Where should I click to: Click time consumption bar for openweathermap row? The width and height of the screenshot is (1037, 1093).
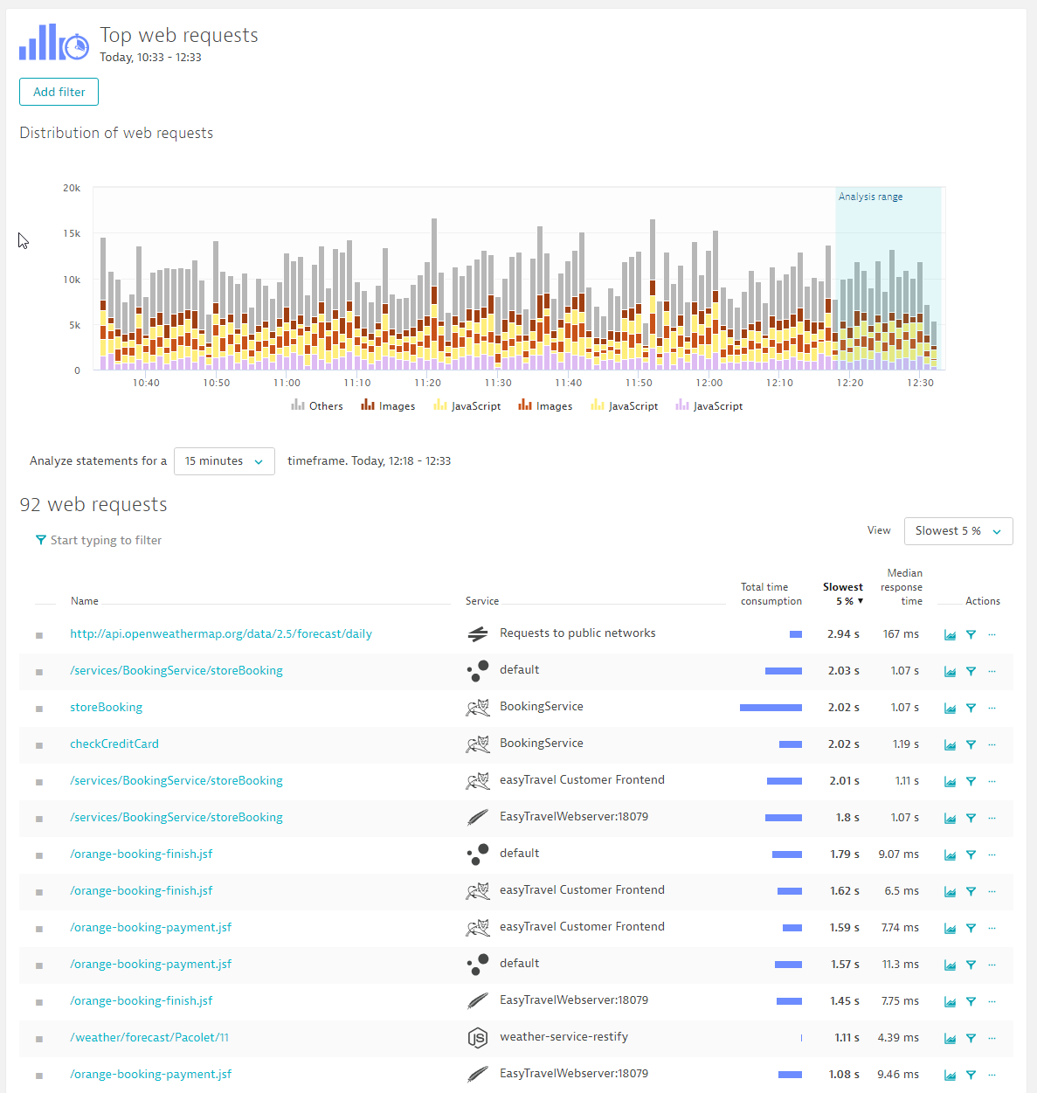[x=796, y=634]
